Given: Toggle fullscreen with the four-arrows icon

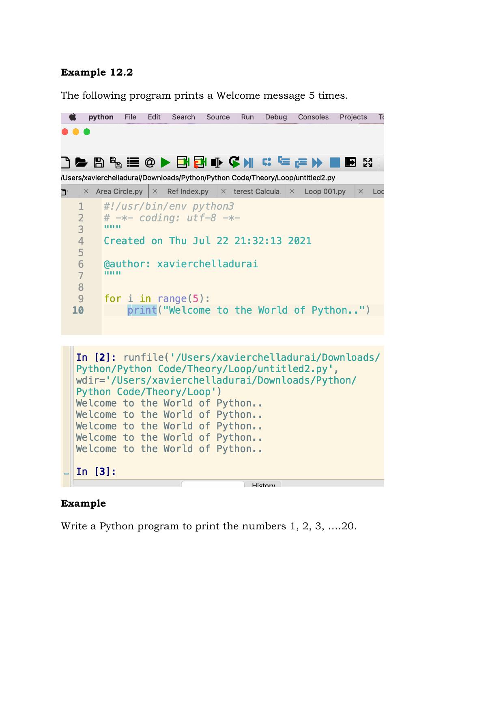Looking at the screenshot, I should (x=368, y=163).
